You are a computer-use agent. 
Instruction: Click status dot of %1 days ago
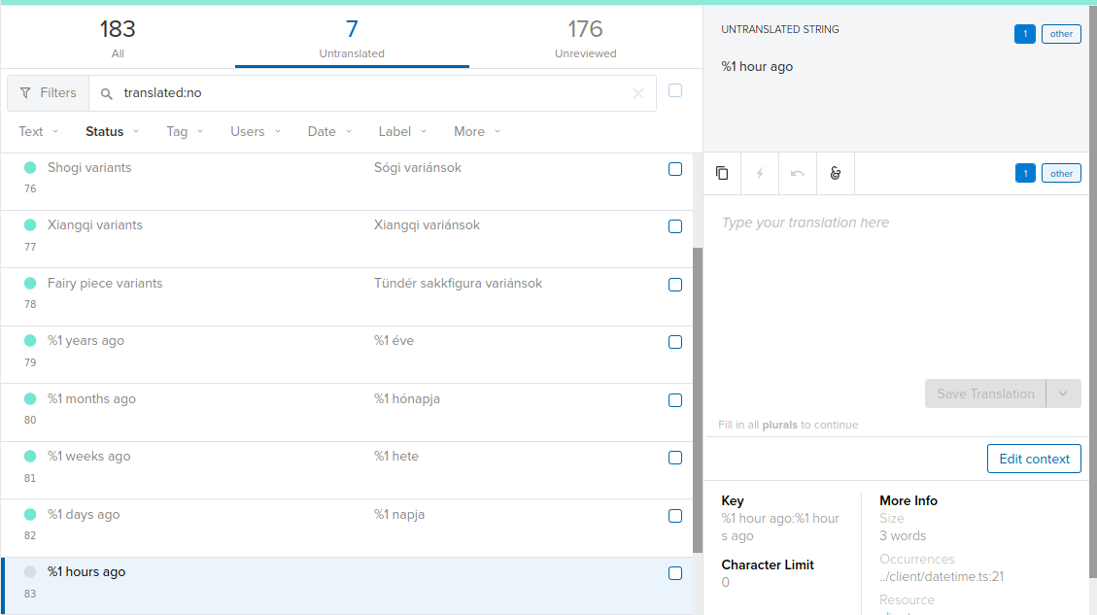(30, 514)
